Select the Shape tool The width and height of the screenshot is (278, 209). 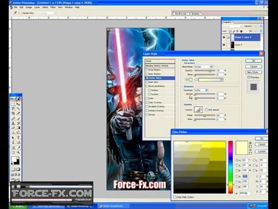(19, 142)
